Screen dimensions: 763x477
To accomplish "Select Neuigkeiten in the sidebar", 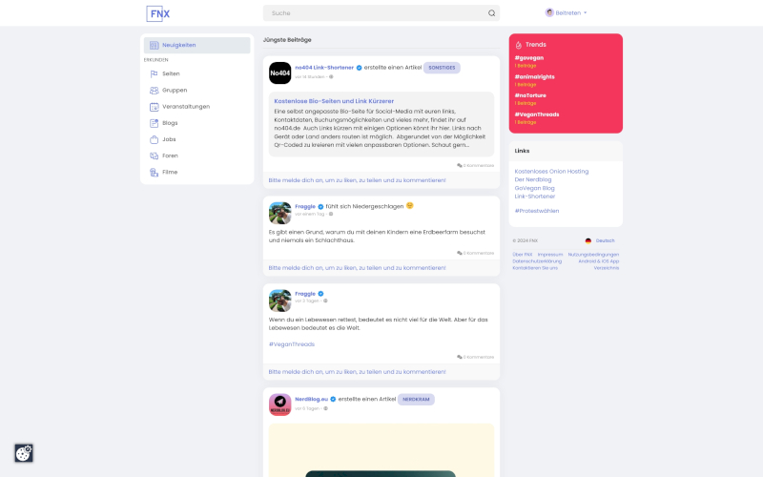I will tap(196, 45).
